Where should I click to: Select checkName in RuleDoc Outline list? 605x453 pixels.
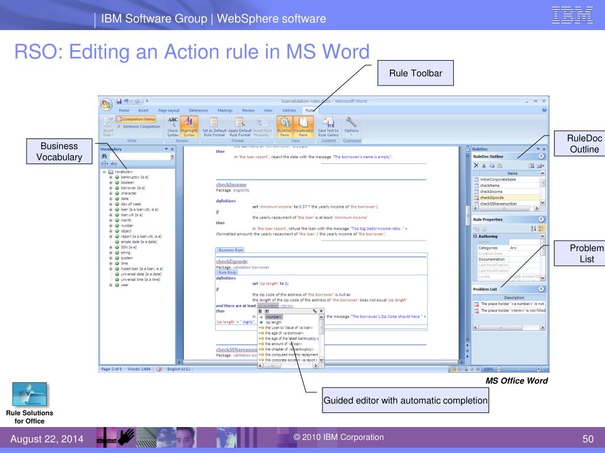click(x=506, y=186)
